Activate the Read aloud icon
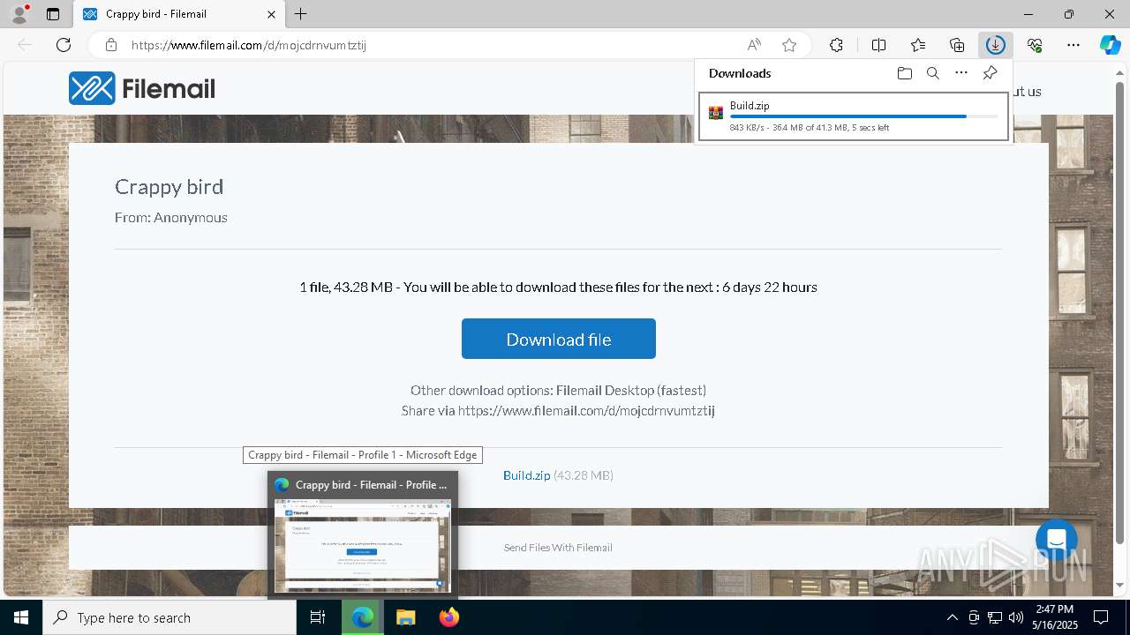The height and width of the screenshot is (635, 1130). tap(754, 45)
